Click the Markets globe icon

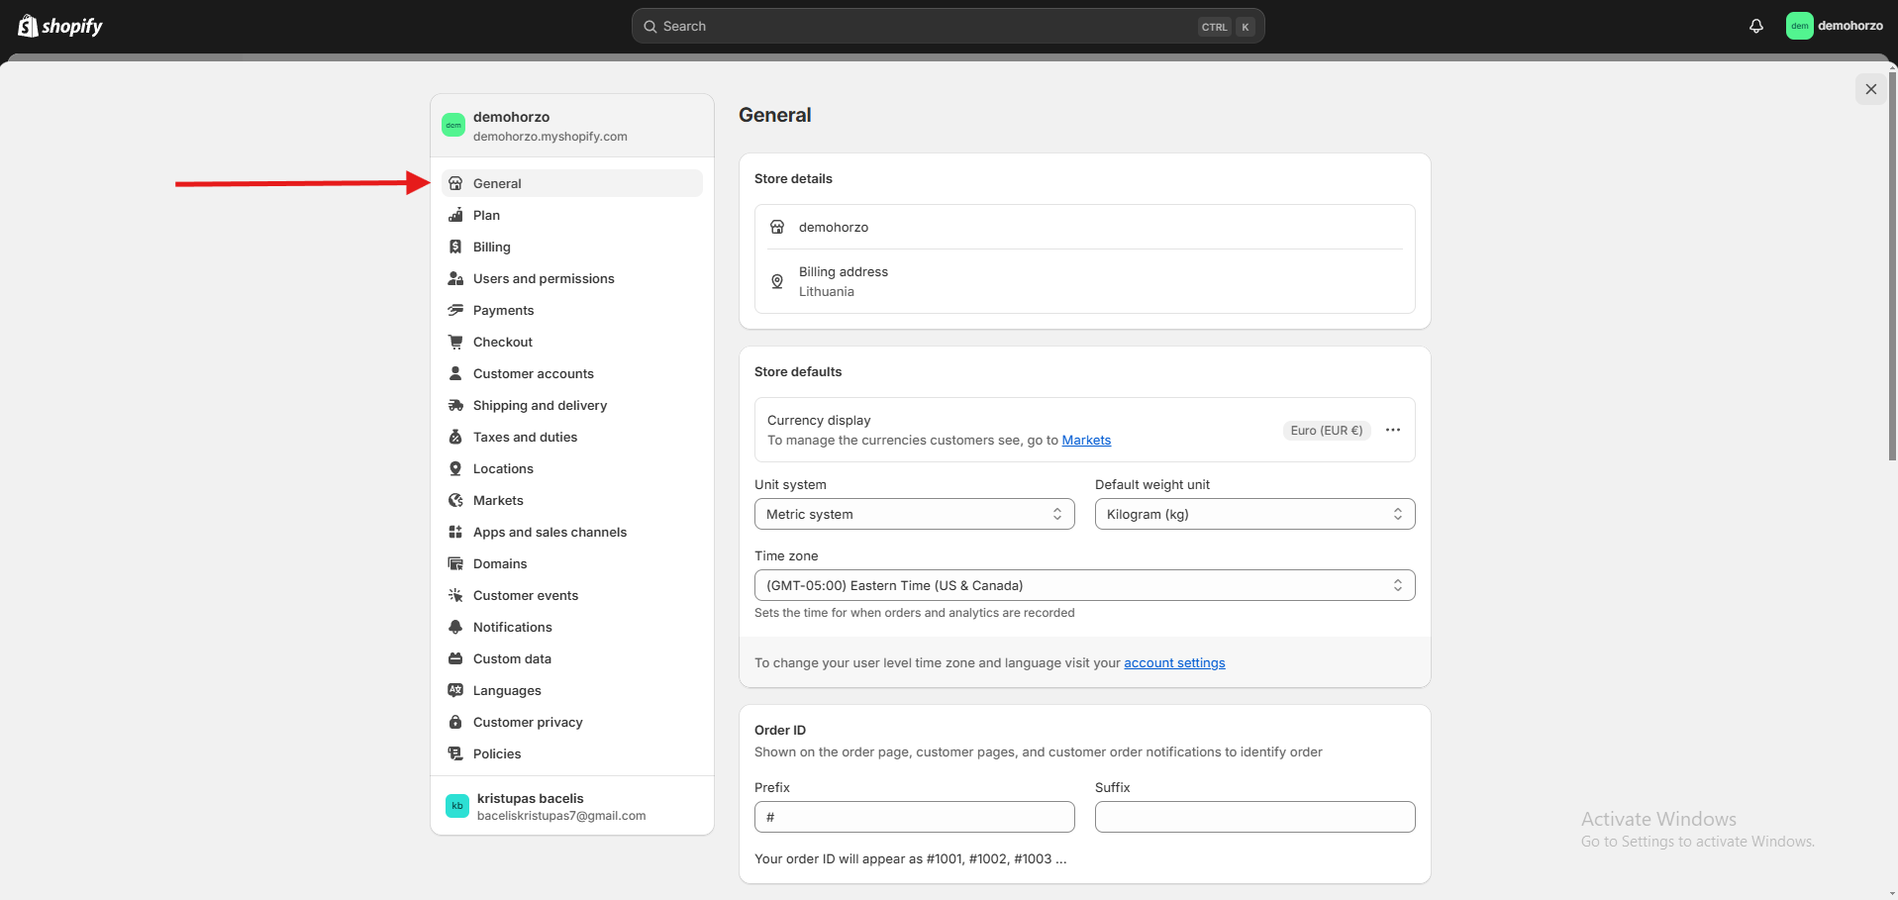tap(455, 500)
